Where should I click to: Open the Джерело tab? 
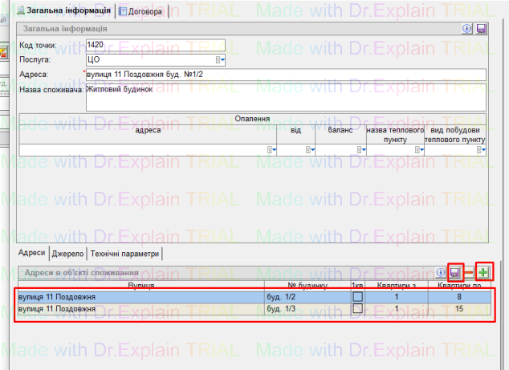click(67, 254)
